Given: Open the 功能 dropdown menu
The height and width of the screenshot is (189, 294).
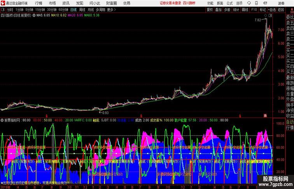Looking at the screenshot, I should click(x=210, y=3).
